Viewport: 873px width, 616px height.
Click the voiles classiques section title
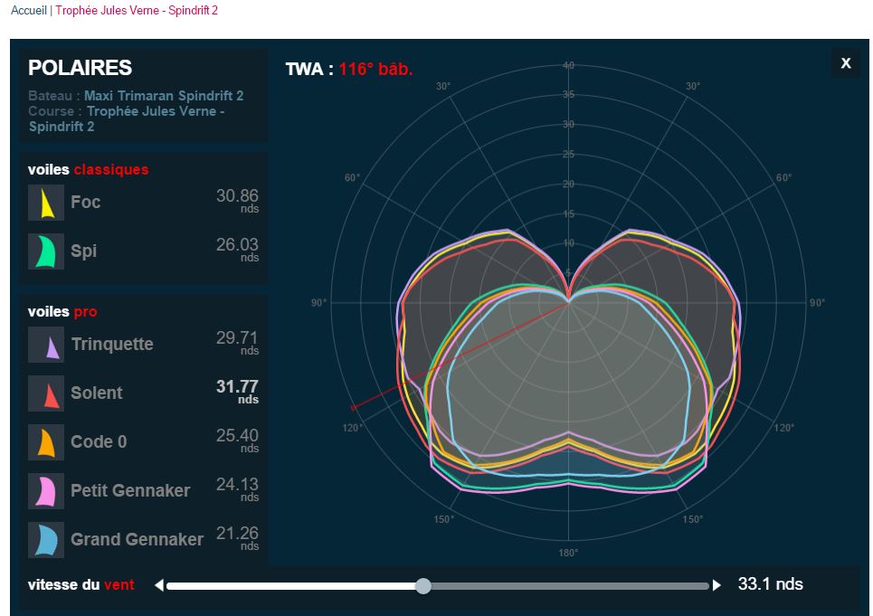coord(89,170)
